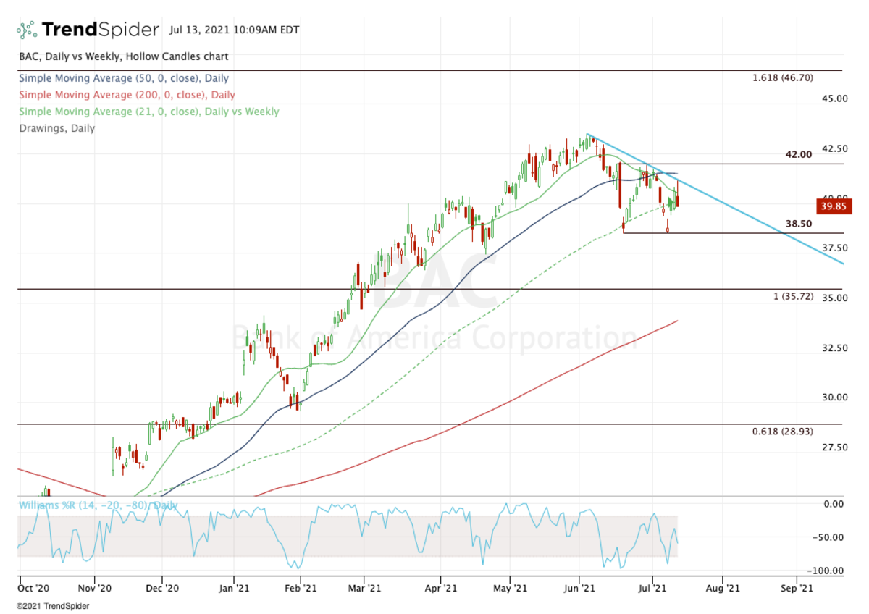Click the Feb '21 date axis label

point(301,589)
